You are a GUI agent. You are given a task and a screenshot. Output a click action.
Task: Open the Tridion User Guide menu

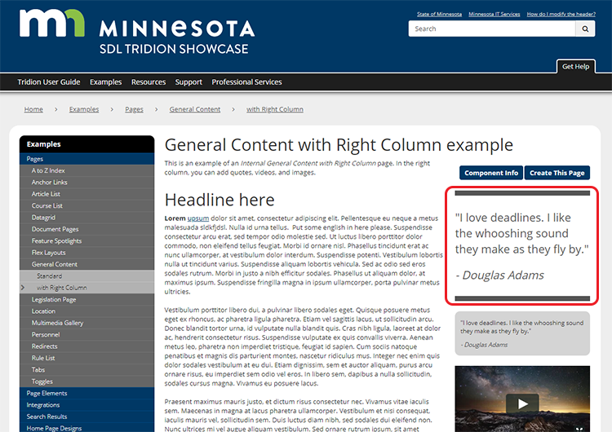(49, 82)
